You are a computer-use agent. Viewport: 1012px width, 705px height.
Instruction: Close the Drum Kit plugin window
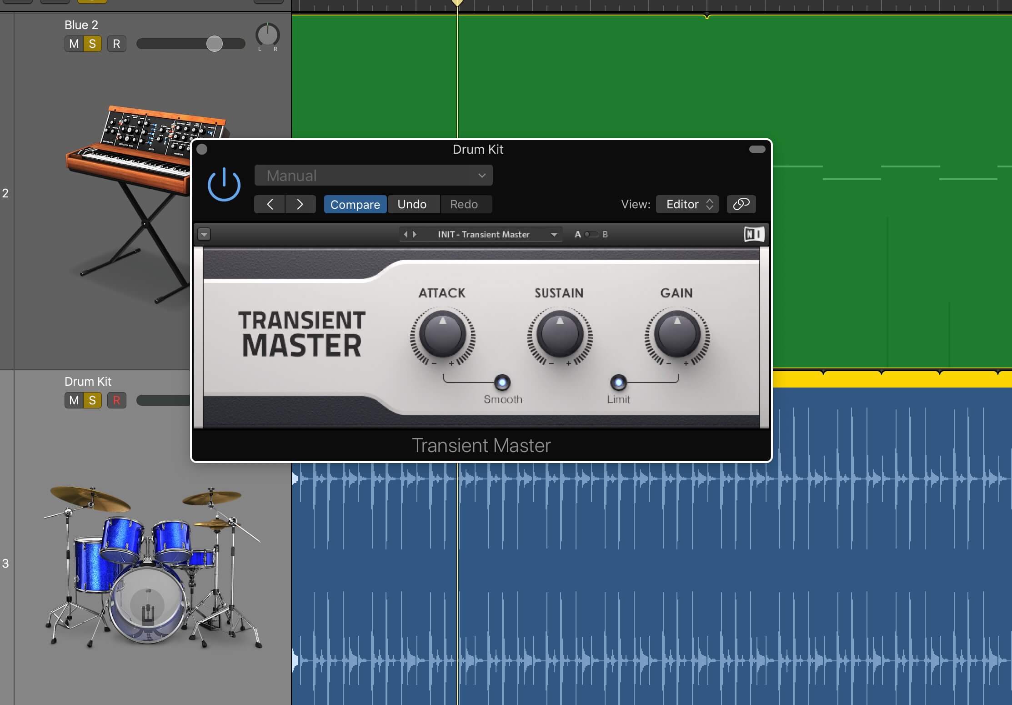point(202,149)
